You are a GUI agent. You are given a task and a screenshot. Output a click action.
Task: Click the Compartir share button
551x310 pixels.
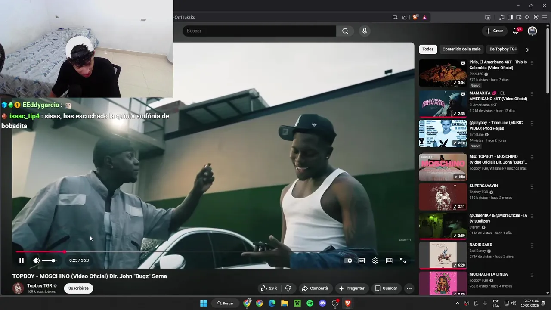pos(315,288)
